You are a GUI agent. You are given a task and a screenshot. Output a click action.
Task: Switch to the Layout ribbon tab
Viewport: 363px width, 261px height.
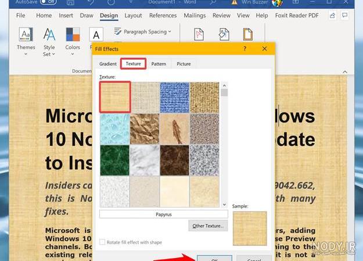[133, 15]
